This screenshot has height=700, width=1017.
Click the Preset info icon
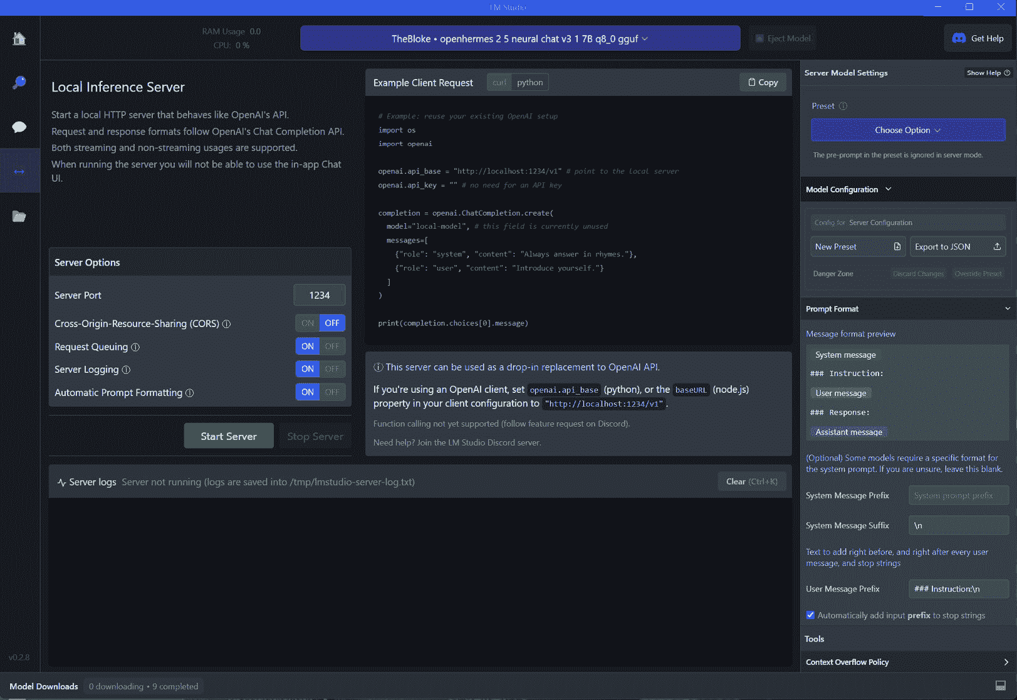point(843,106)
